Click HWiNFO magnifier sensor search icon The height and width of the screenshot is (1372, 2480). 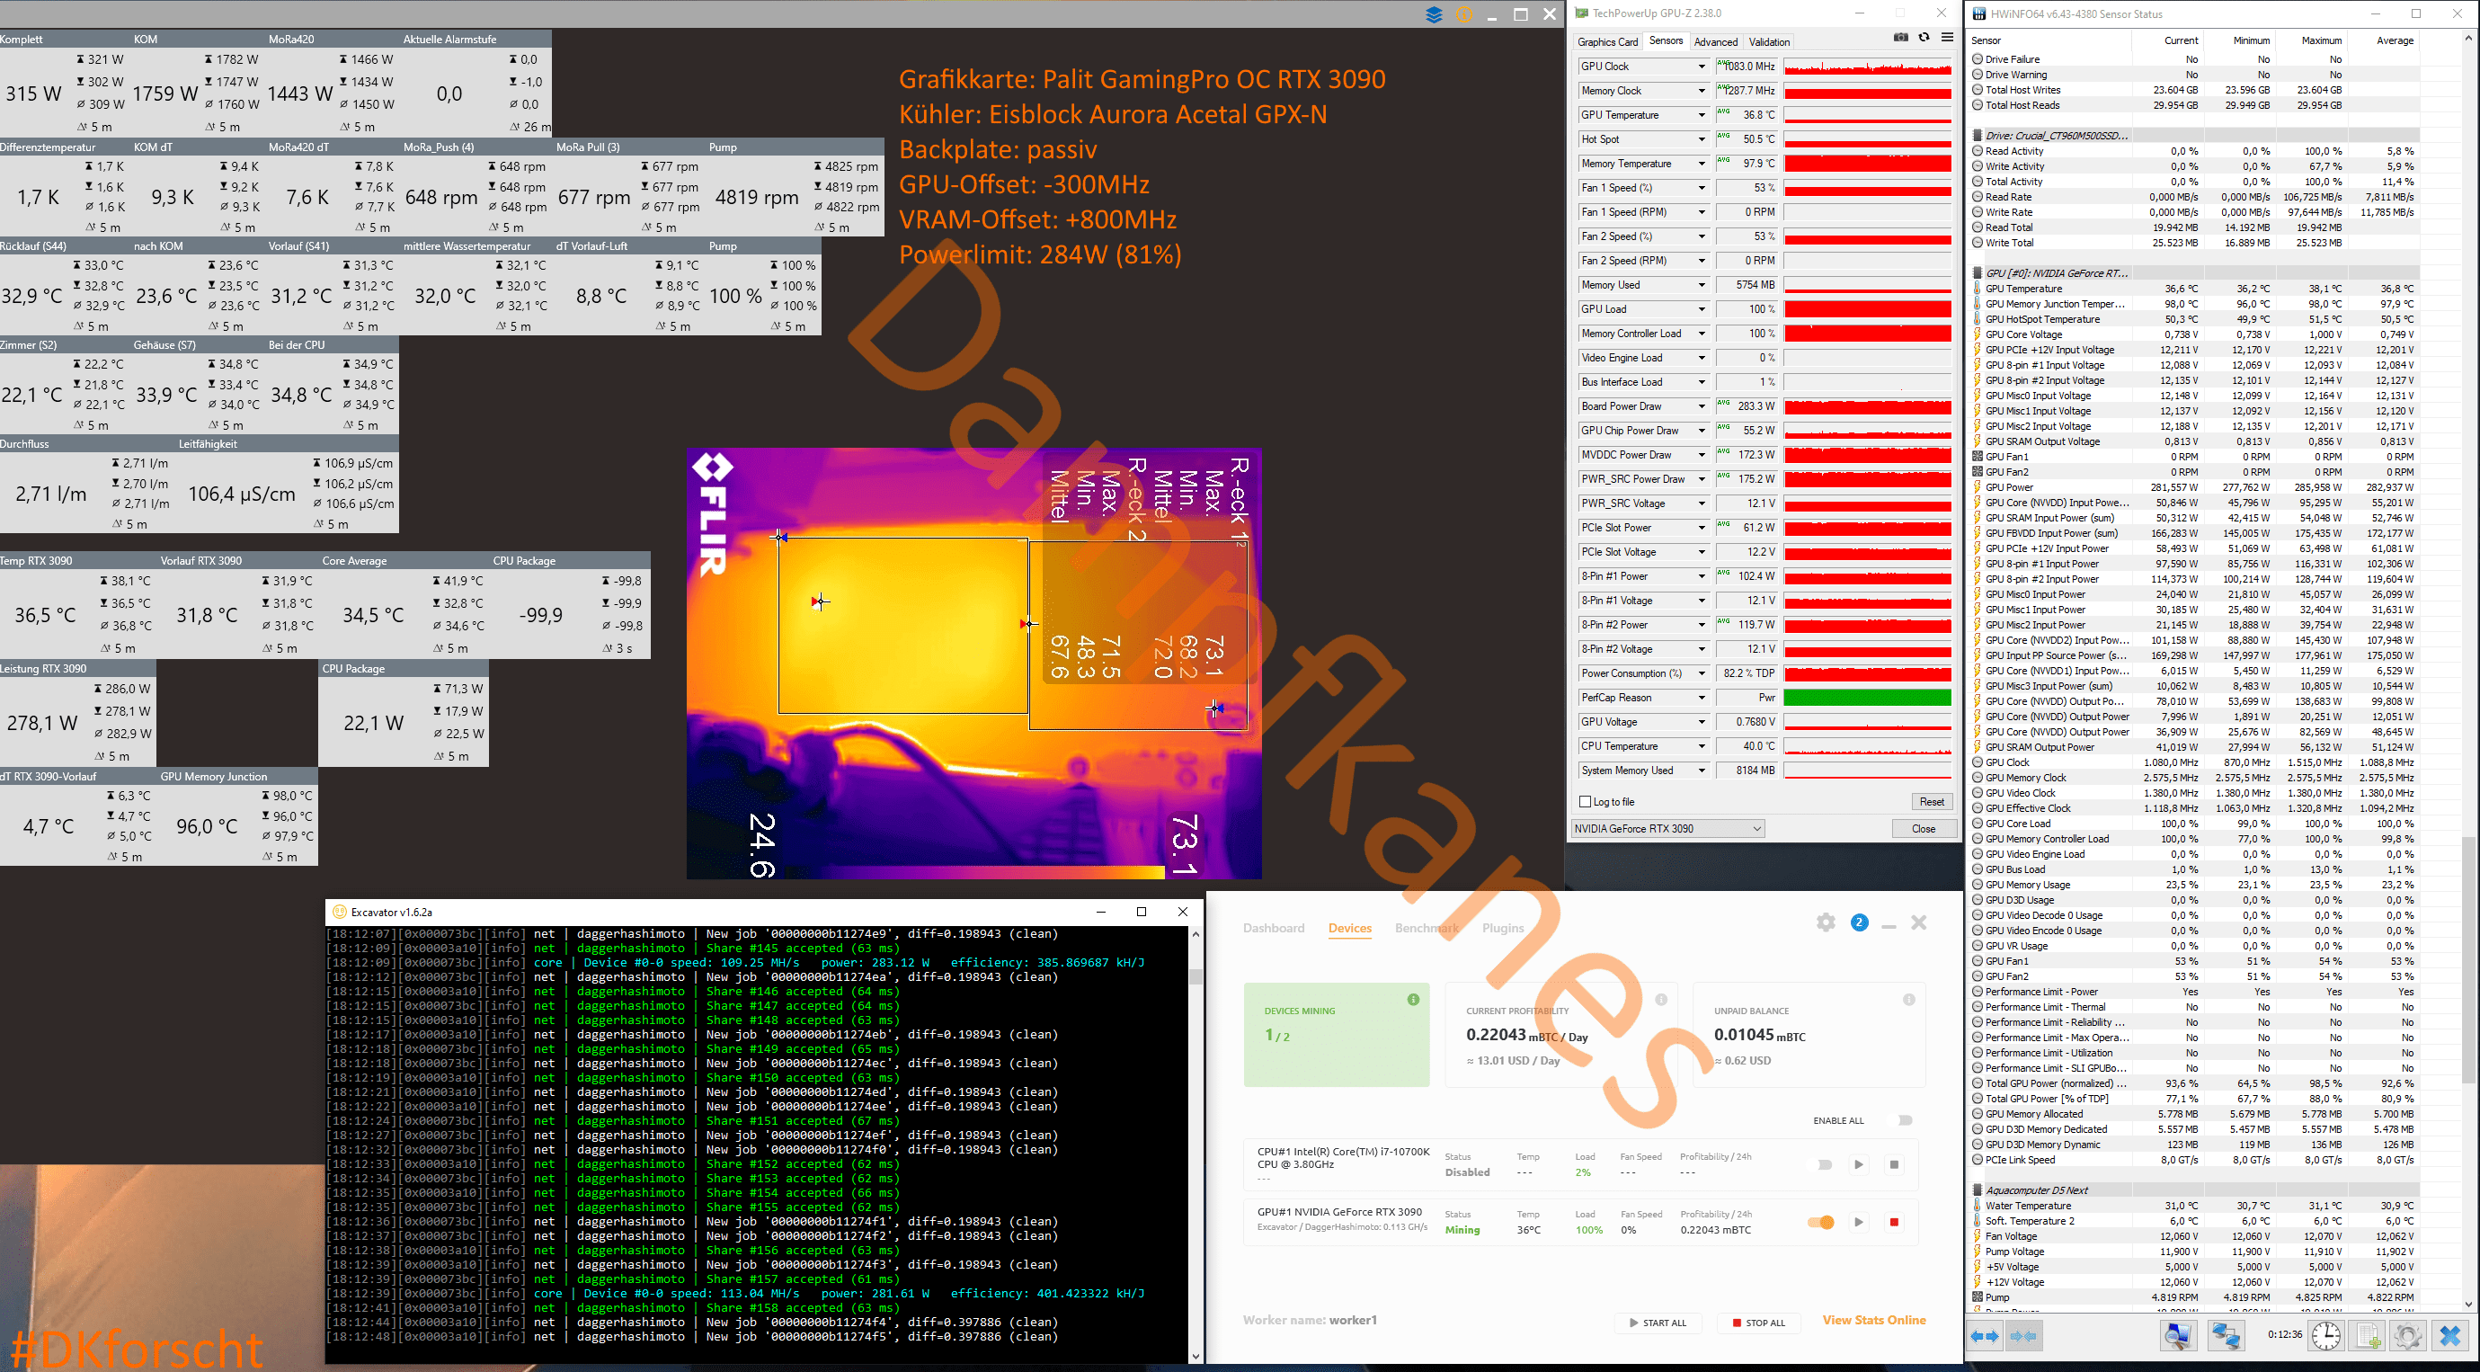pos(2178,1336)
